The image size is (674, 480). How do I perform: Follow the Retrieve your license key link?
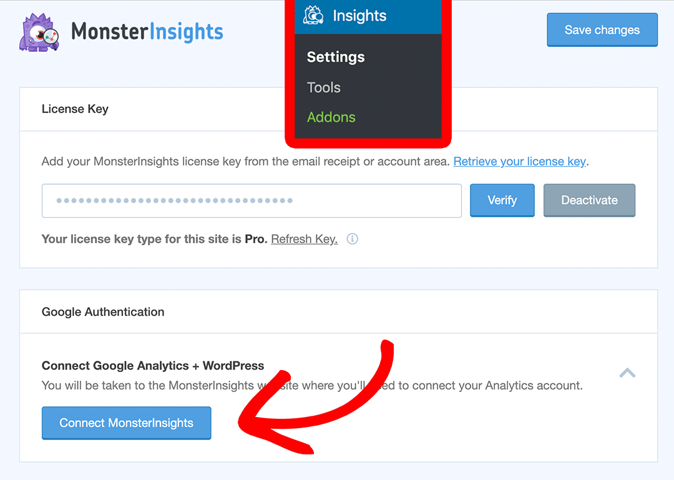pyautogui.click(x=519, y=162)
